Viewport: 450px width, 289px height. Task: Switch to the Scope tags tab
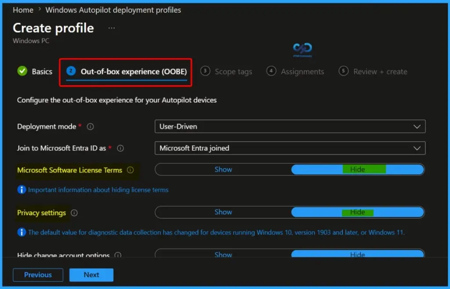click(x=226, y=71)
